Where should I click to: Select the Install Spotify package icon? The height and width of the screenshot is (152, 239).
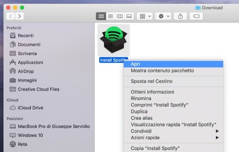(x=114, y=40)
